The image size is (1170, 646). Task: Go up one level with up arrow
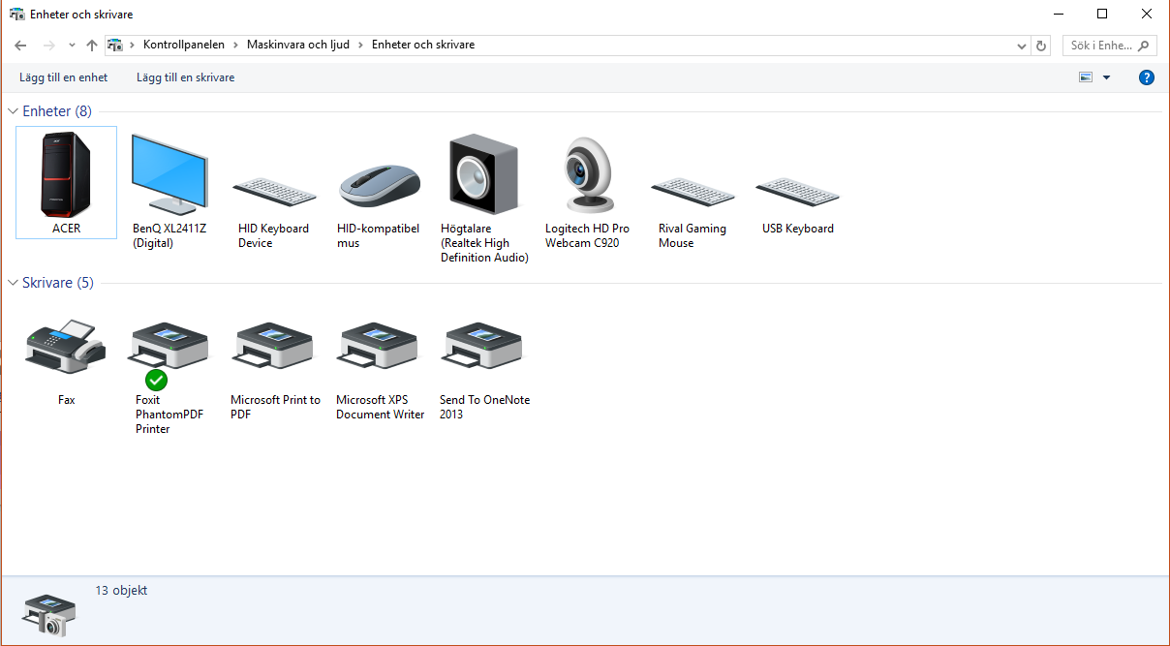(92, 46)
